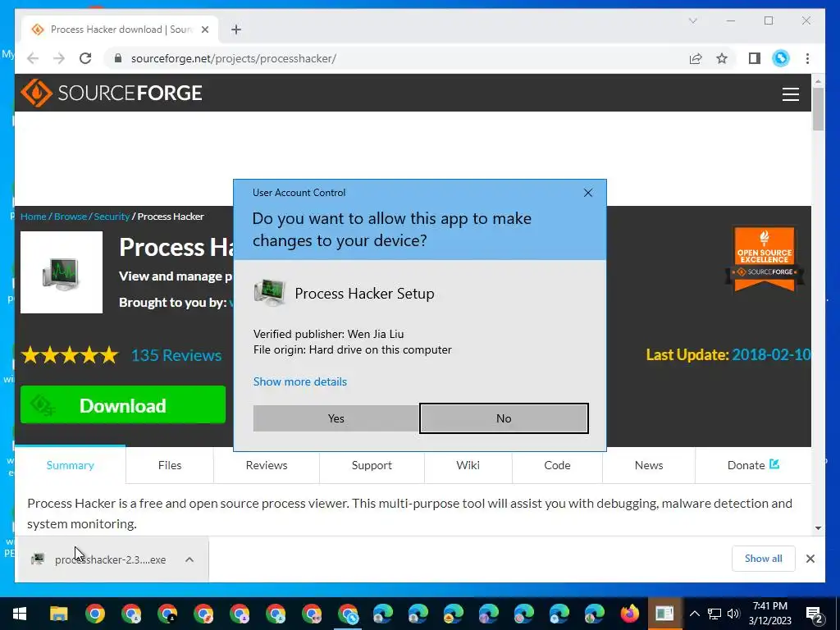
Task: Open a new browser tab
Action: point(236,30)
